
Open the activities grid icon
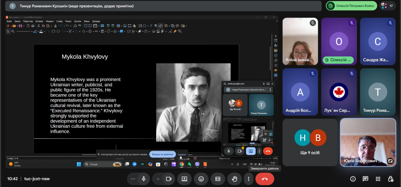[378, 179]
